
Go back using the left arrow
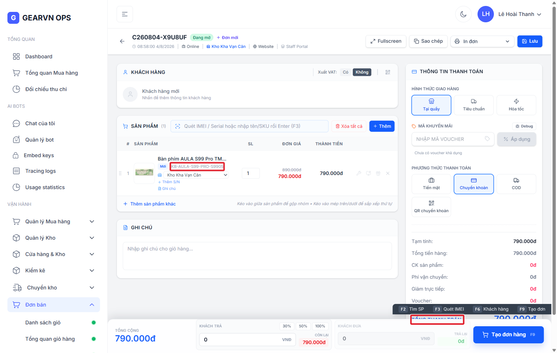[x=122, y=41]
